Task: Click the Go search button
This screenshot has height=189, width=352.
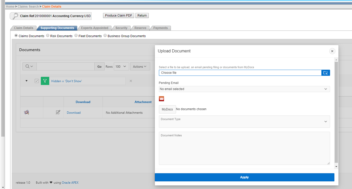Action: (x=99, y=67)
